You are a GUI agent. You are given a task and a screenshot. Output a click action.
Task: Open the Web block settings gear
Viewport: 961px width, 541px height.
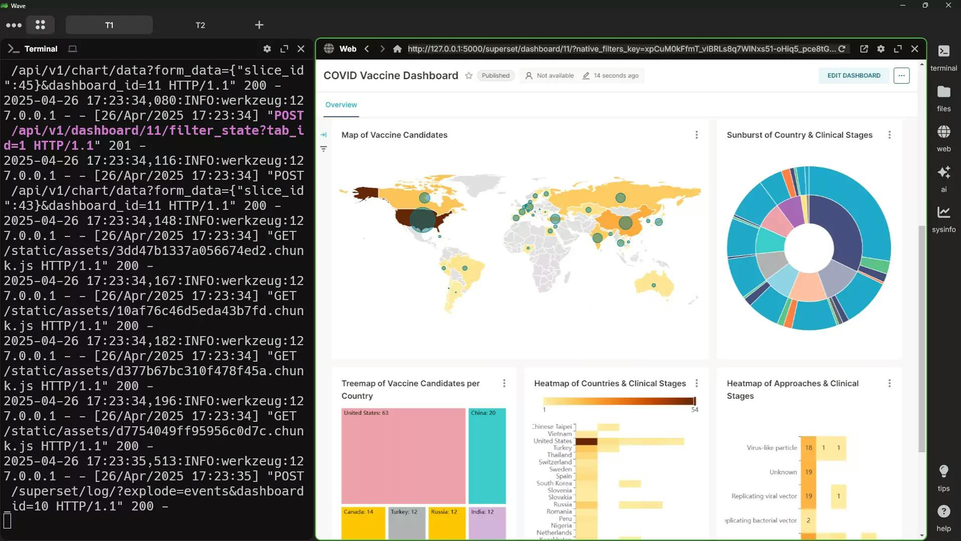point(881,49)
